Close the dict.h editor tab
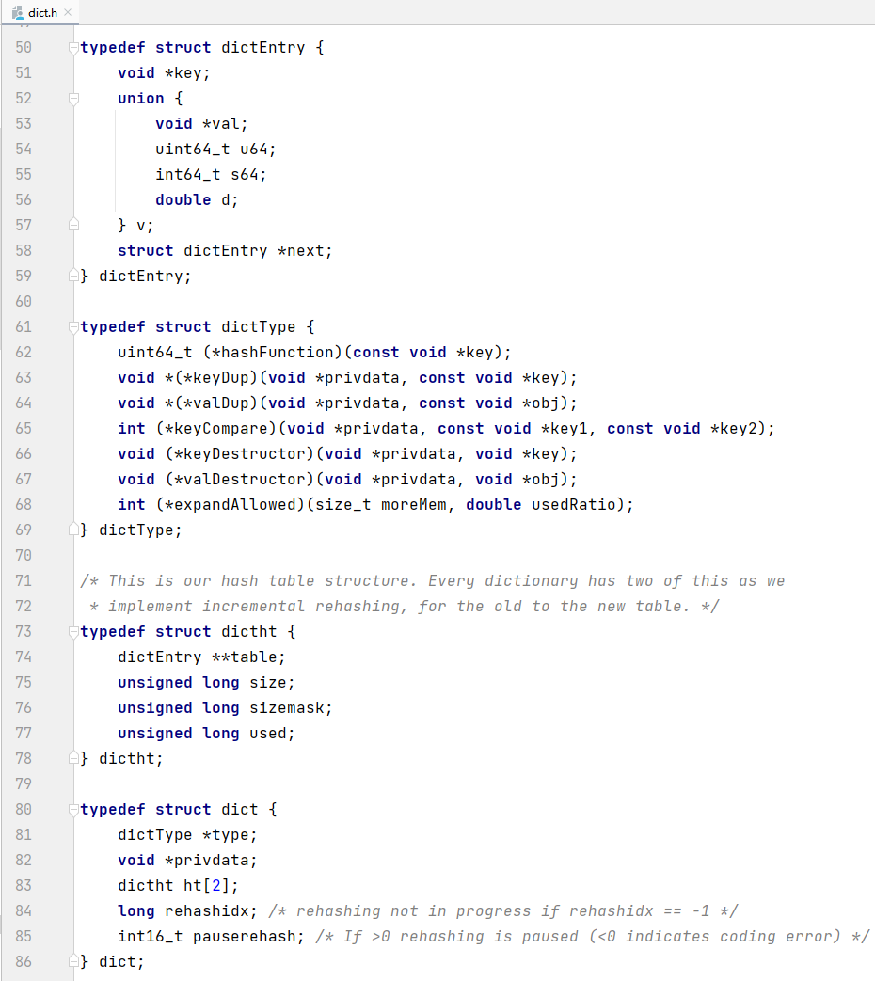This screenshot has width=875, height=981. tap(68, 11)
